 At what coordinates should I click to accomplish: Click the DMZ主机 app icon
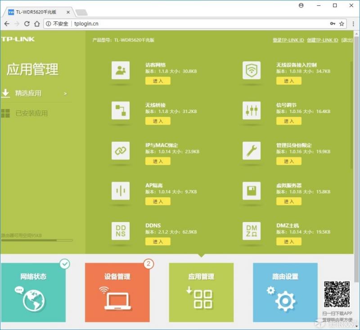point(252,231)
